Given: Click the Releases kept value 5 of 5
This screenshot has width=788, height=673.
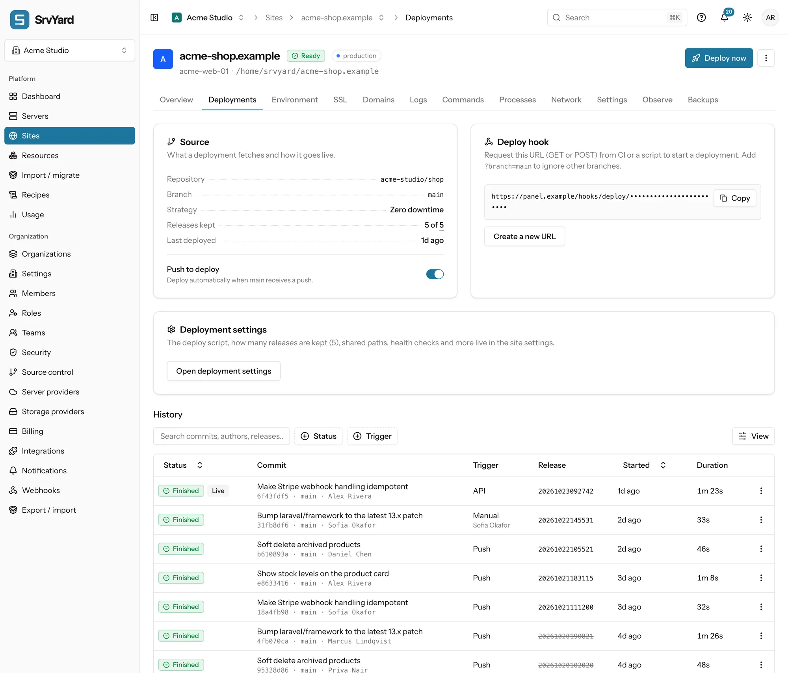Looking at the screenshot, I should [x=434, y=225].
